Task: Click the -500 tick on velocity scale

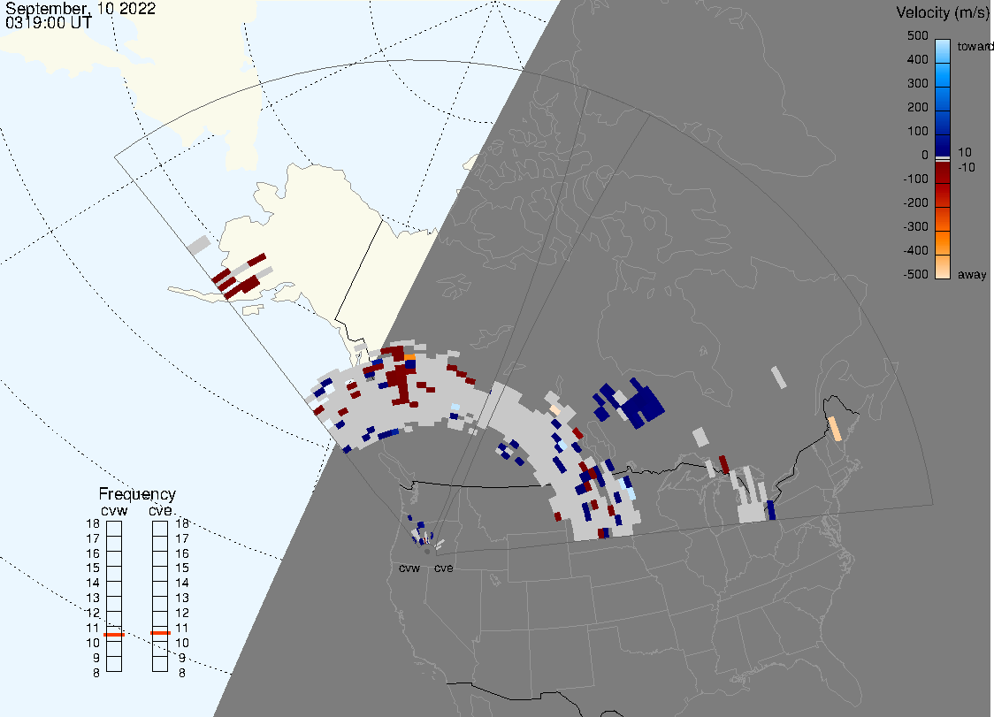Action: click(915, 274)
